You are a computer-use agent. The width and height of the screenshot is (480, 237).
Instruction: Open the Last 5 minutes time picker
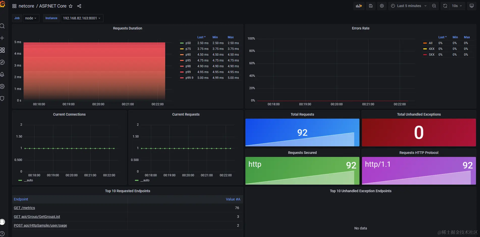409,6
